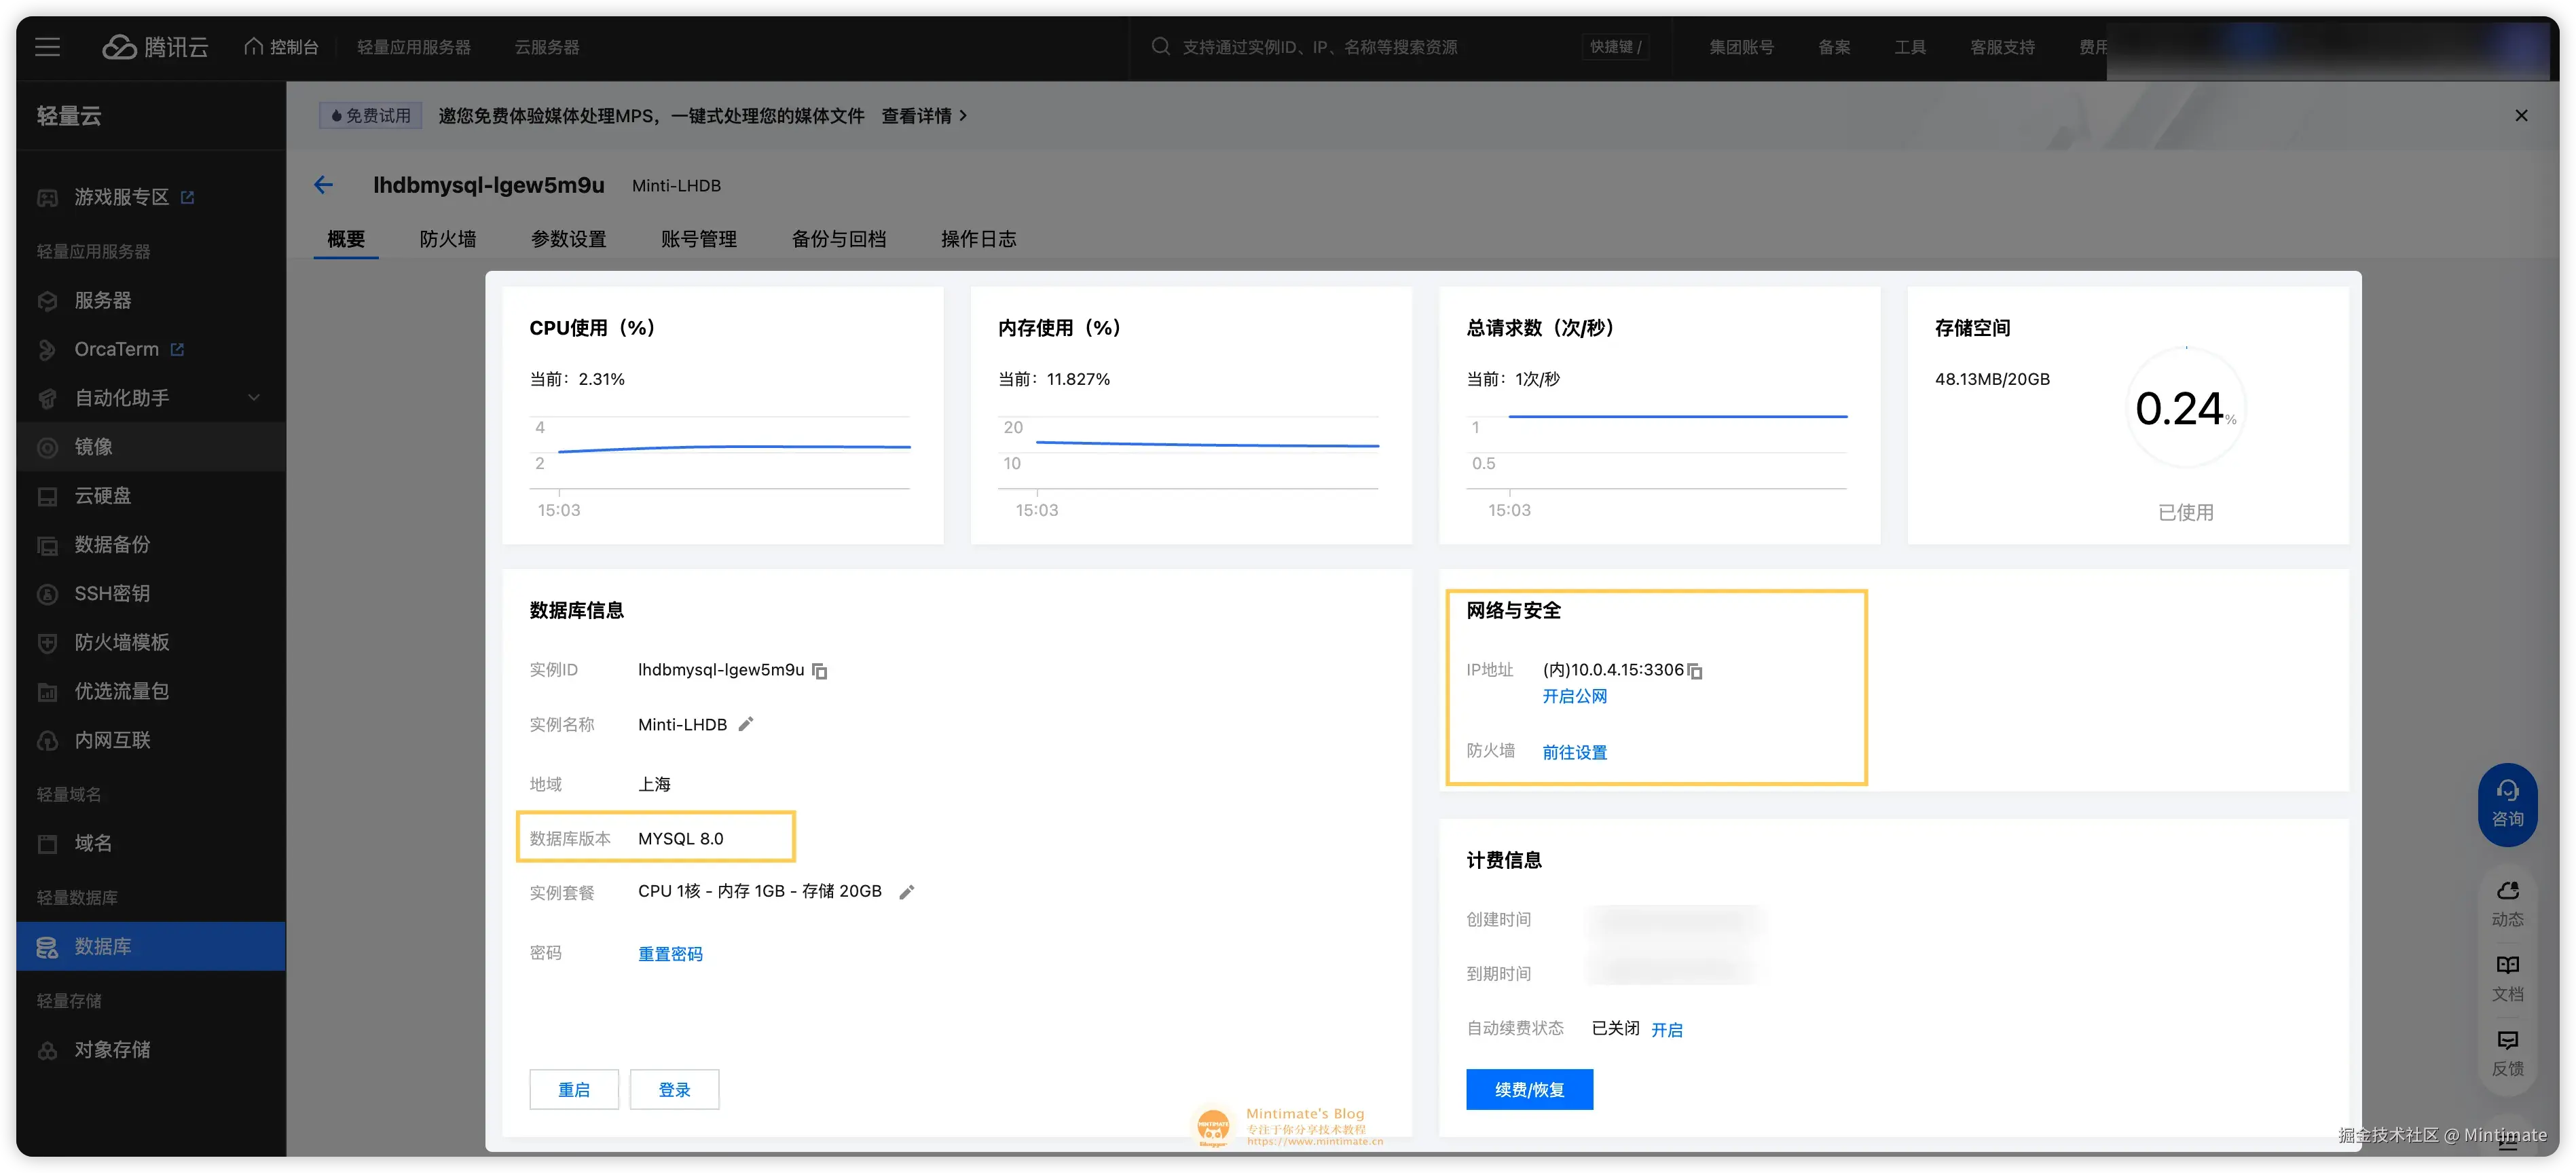Collapse the 自动化助手 section
2576x1173 pixels.
point(255,397)
